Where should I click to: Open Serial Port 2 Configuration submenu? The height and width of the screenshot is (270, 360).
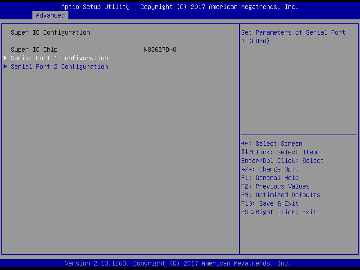[x=59, y=67]
